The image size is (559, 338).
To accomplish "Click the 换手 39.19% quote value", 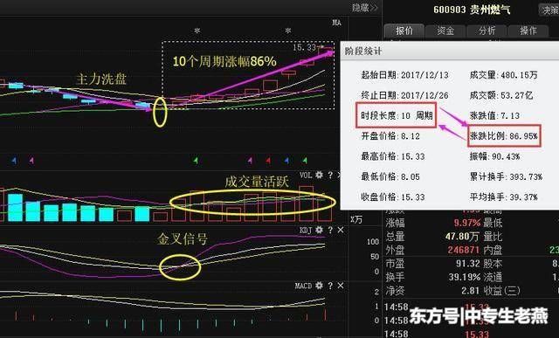I will (x=465, y=277).
